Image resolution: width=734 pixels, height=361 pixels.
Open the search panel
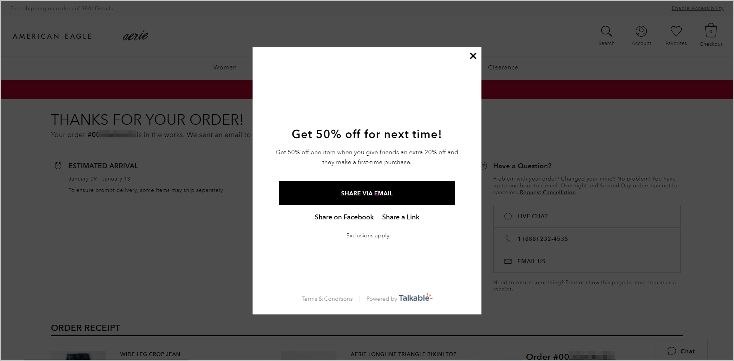pos(606,31)
